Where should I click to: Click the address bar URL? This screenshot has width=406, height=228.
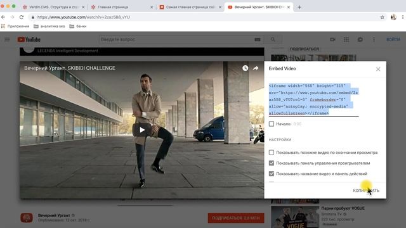pyautogui.click(x=84, y=17)
